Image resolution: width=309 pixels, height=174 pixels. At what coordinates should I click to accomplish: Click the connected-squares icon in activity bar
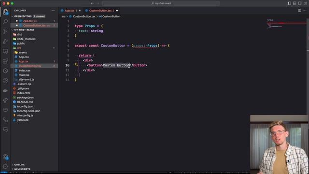click(x=5, y=120)
